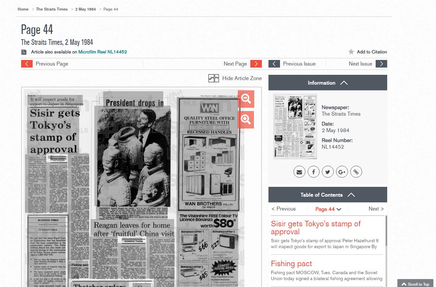Share this page by email

pos(299,172)
